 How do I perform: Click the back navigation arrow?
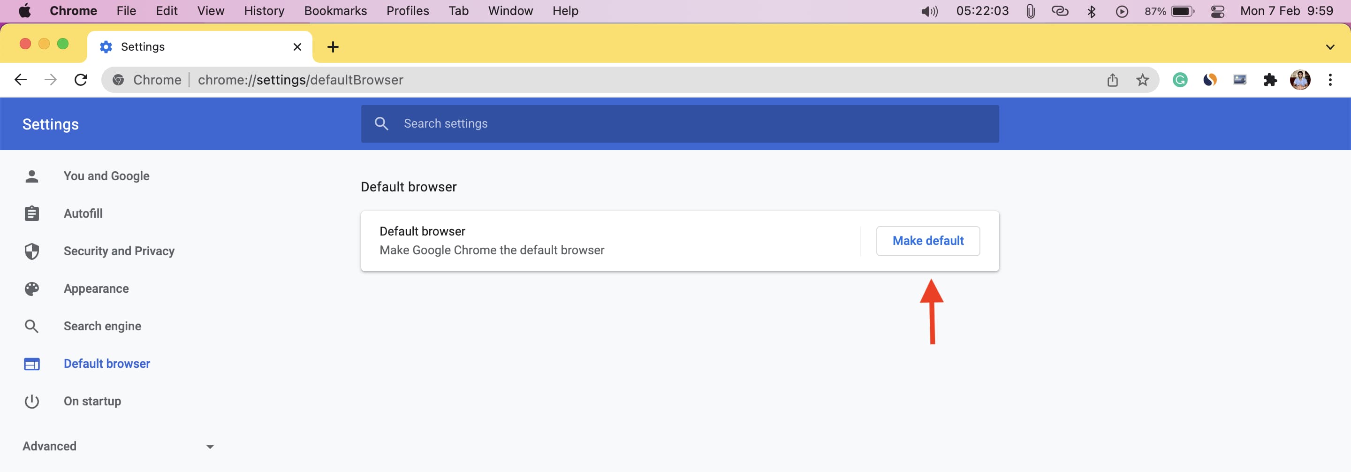pos(21,80)
